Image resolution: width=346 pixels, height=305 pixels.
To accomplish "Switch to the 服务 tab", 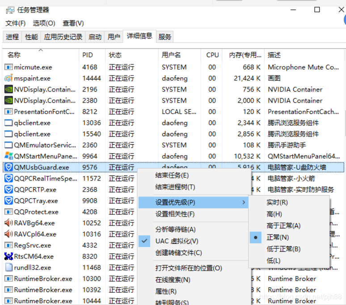I will click(165, 37).
